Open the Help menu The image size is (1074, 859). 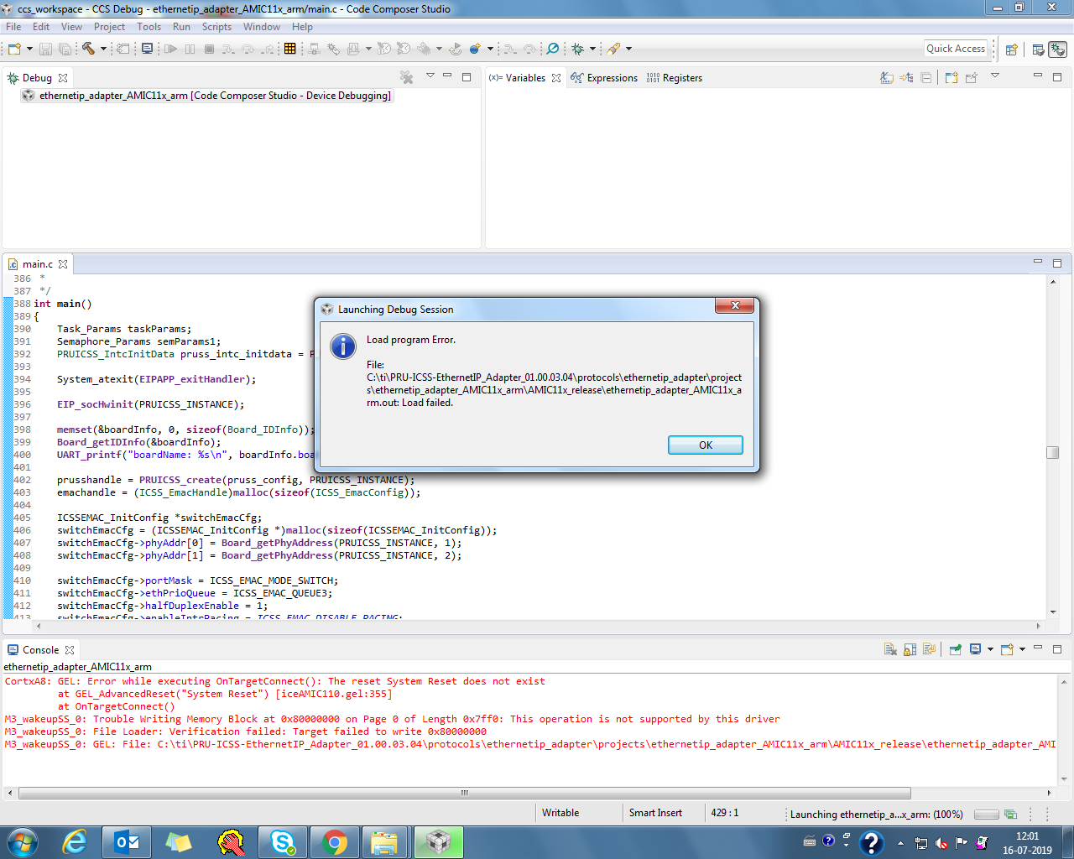pos(302,27)
